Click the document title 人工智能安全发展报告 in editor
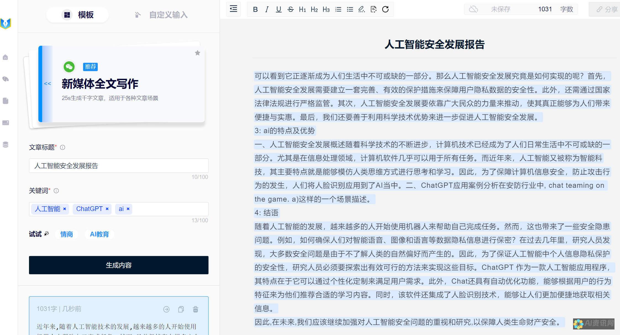 pos(434,44)
